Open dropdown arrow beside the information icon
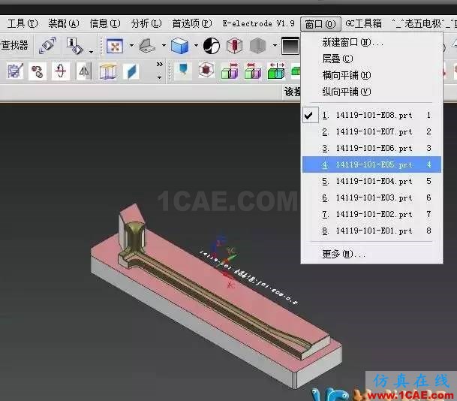Viewport: 457px width, 401px height. point(92,52)
